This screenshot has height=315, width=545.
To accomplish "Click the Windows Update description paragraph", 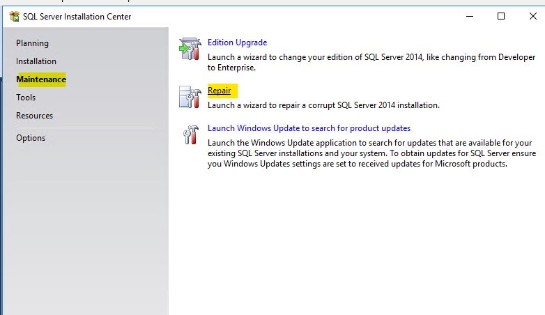I will [x=372, y=153].
